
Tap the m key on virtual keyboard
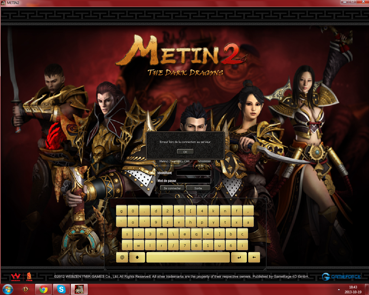[162, 234]
